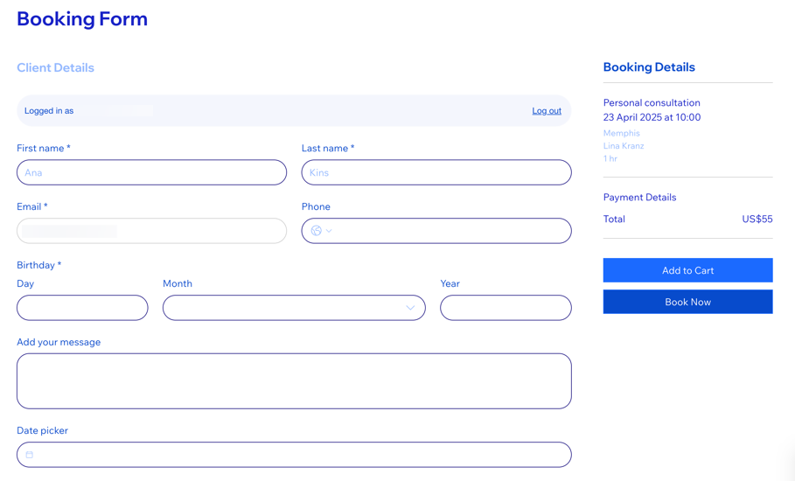Click the Booking Form page heading

82,19
